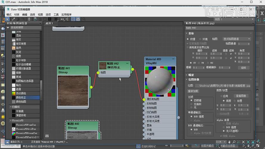The height and width of the screenshot is (149, 265).
Task: Enable 应用 crop checkbox
Action: point(221,96)
